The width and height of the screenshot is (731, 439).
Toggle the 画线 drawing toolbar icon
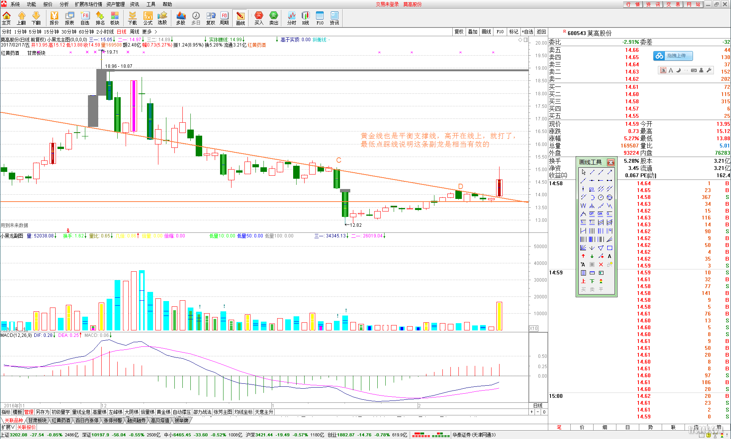241,18
